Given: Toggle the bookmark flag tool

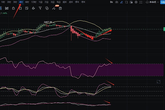Looking at the screenshot, I should [x=20, y=8].
